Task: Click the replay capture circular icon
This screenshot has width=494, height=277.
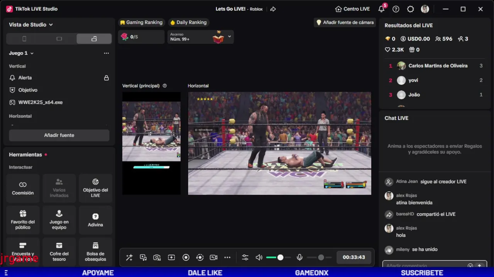Action: tap(200, 257)
